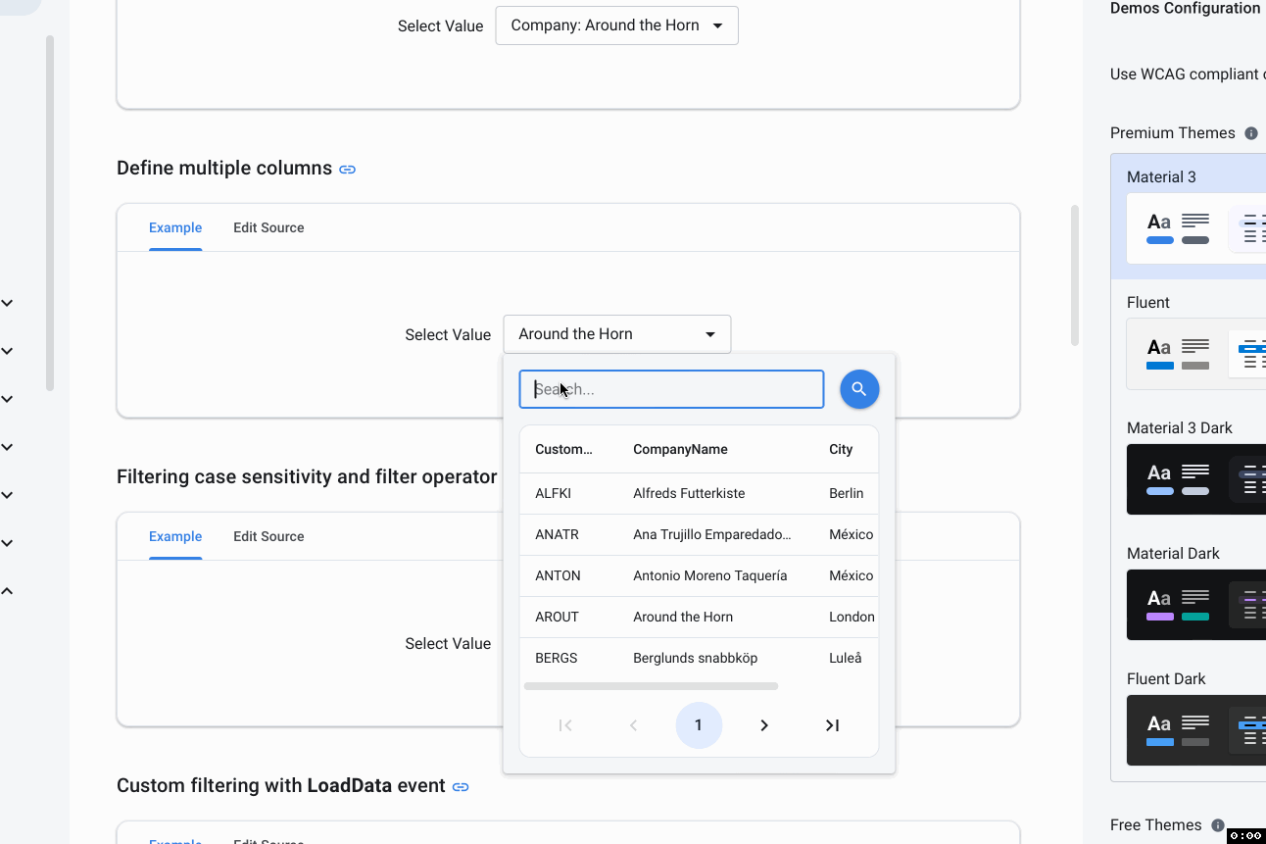This screenshot has width=1266, height=844.
Task: Go to next page in the pager
Action: click(x=764, y=725)
